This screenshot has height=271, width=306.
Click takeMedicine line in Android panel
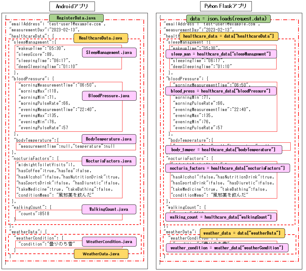(x=65, y=189)
